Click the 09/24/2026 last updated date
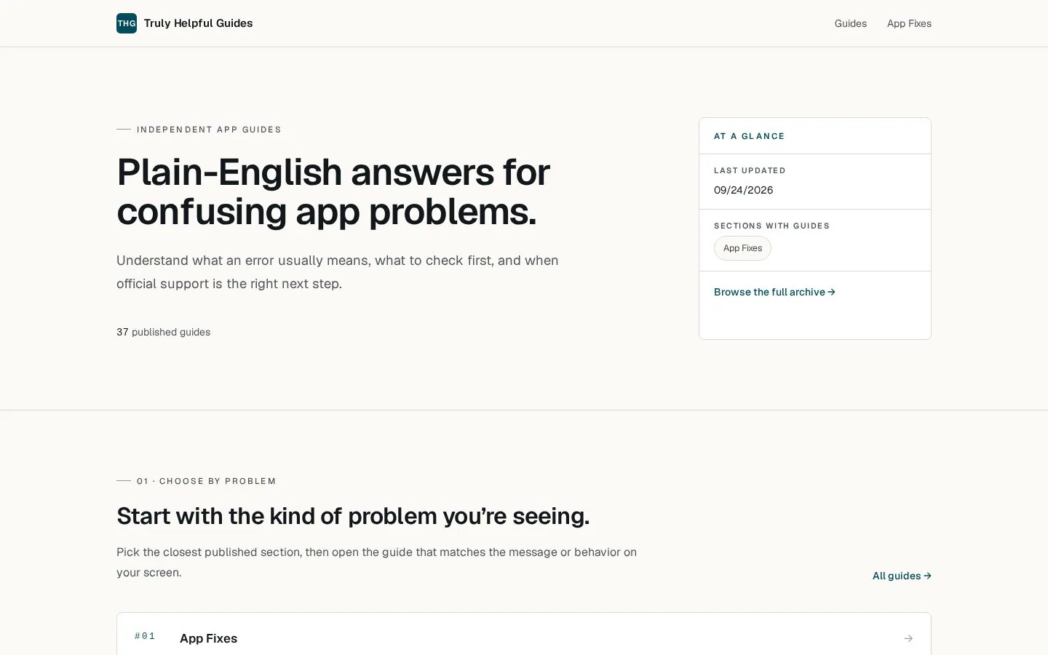 click(x=743, y=190)
